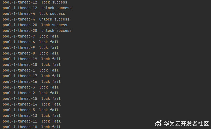Viewport: 211px width, 129px height.
Task: Click the pool-1-thread-1 lock fail line
Action: pos(31,70)
